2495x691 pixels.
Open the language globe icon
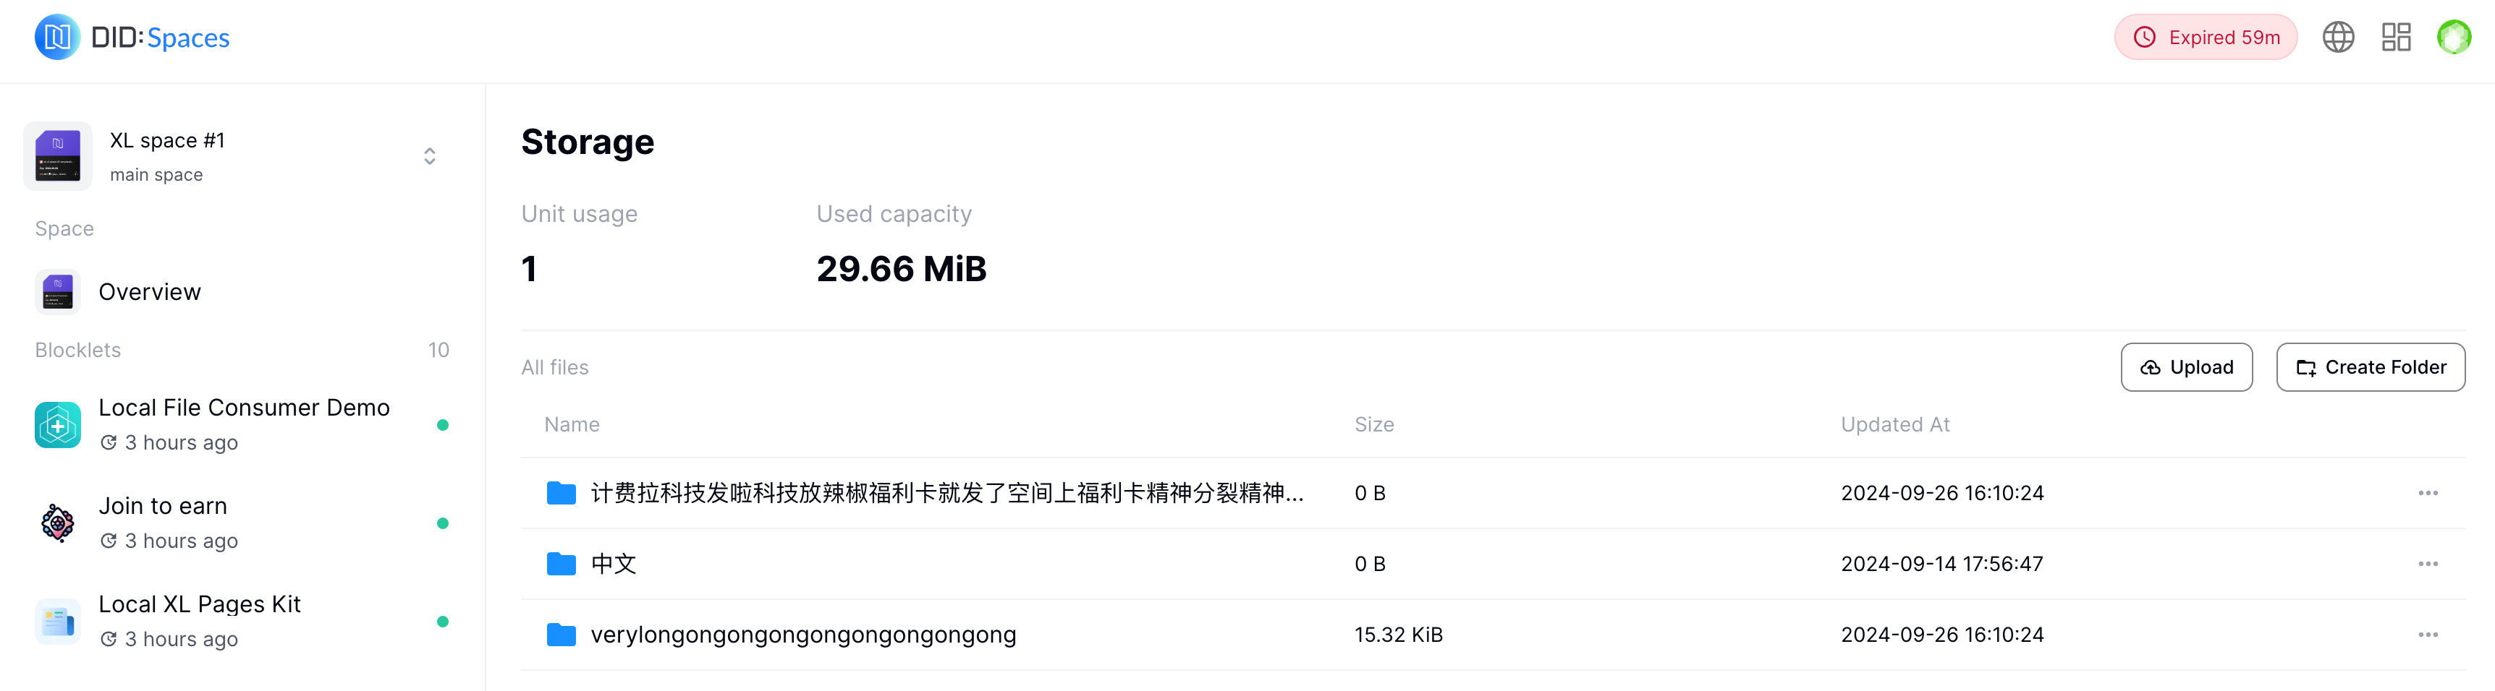pyautogui.click(x=2338, y=38)
